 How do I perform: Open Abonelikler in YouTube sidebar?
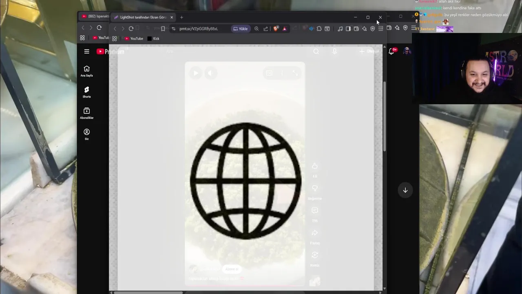[86, 114]
